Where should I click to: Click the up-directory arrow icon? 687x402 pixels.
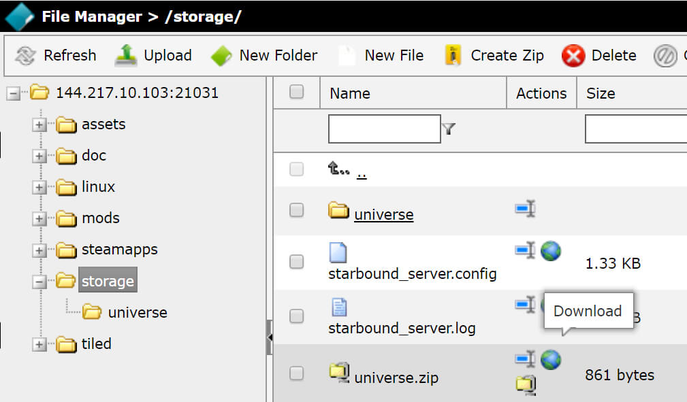(x=338, y=169)
